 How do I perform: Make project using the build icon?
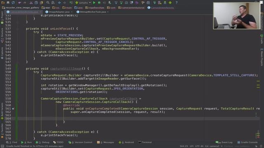(x=71, y=3)
